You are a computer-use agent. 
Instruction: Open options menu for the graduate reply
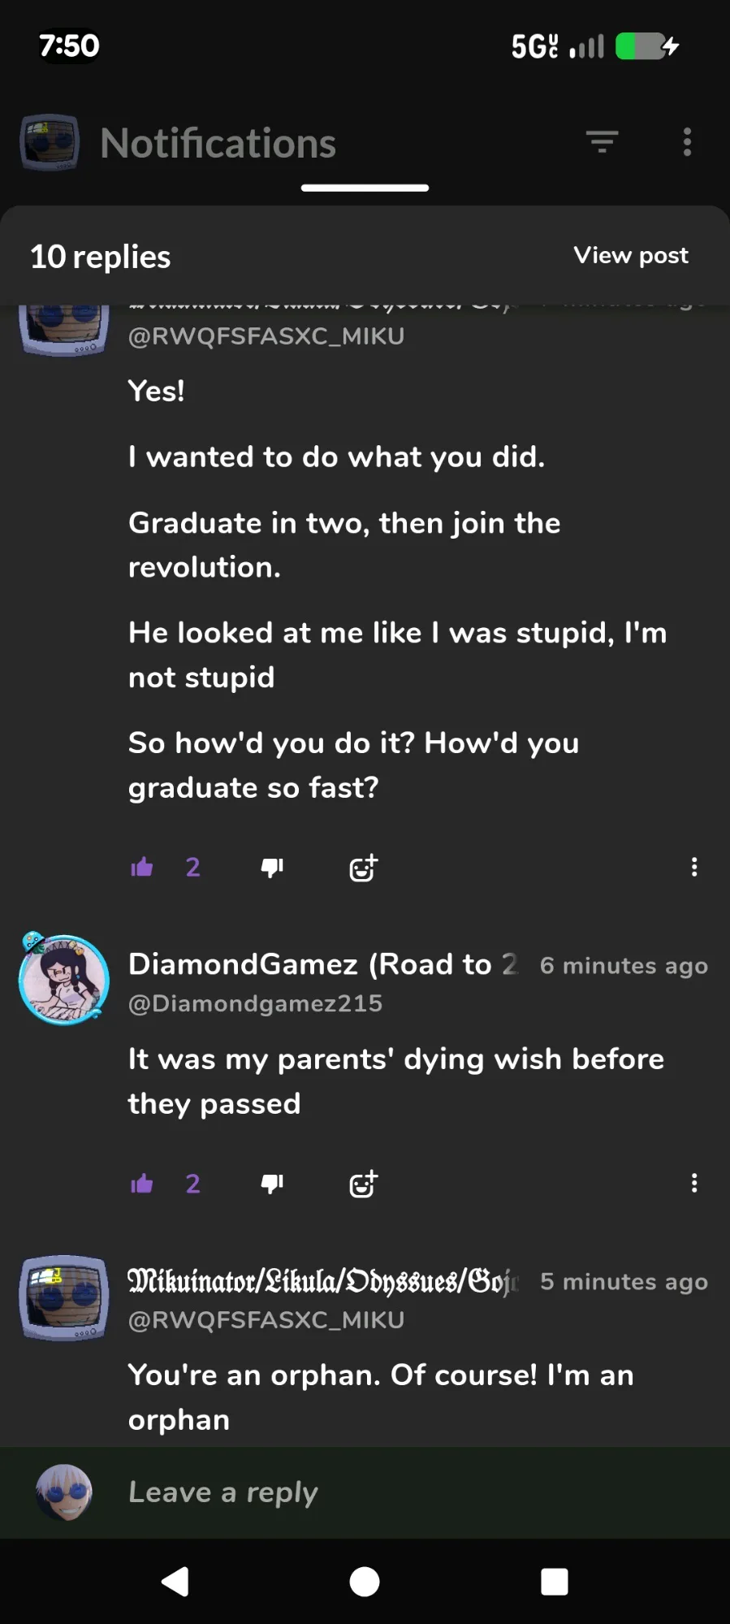693,867
